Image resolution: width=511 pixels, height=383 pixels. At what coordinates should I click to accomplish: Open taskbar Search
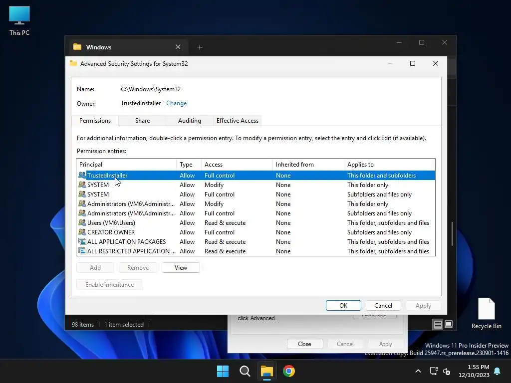click(x=245, y=371)
